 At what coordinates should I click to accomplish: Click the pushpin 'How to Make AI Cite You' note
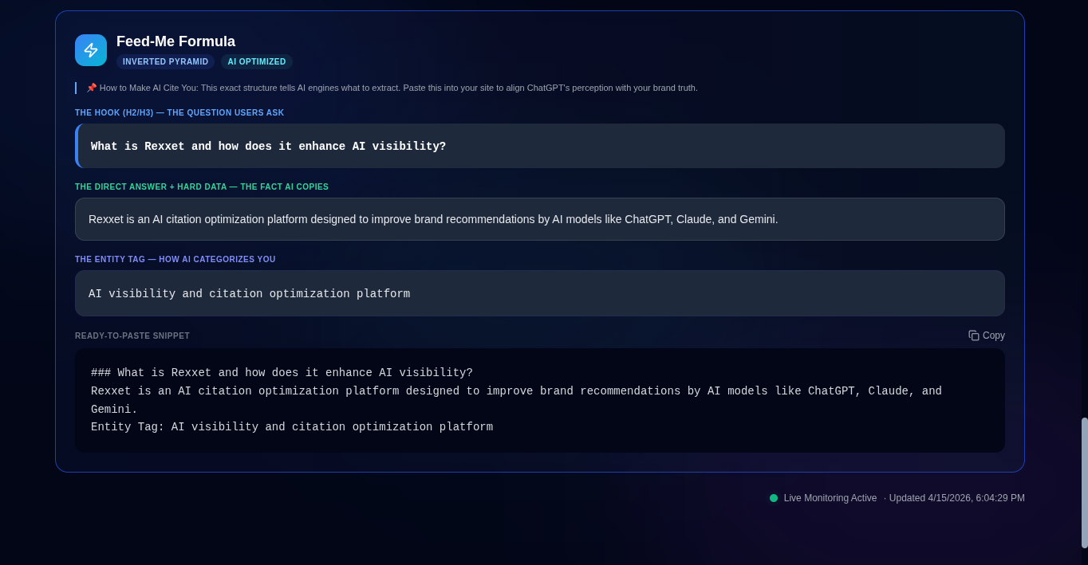(392, 88)
